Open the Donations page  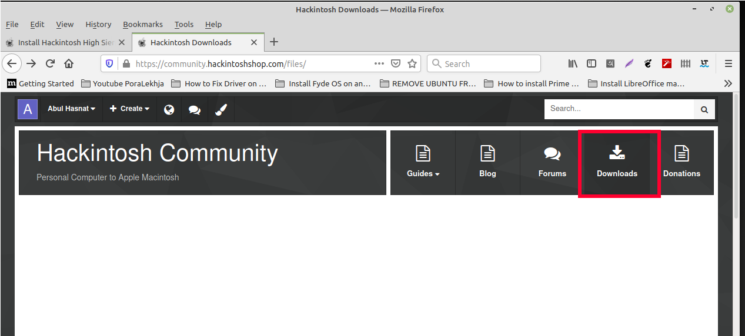click(x=681, y=162)
